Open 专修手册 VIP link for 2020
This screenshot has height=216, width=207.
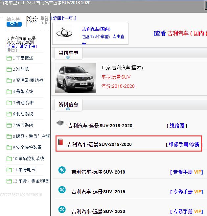(x=187, y=211)
